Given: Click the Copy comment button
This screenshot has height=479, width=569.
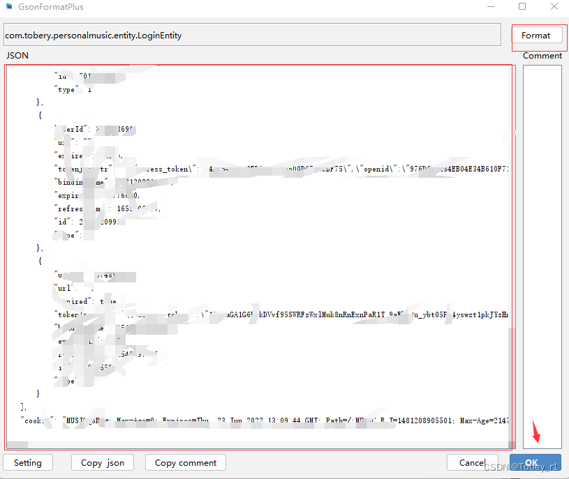Looking at the screenshot, I should click(186, 463).
